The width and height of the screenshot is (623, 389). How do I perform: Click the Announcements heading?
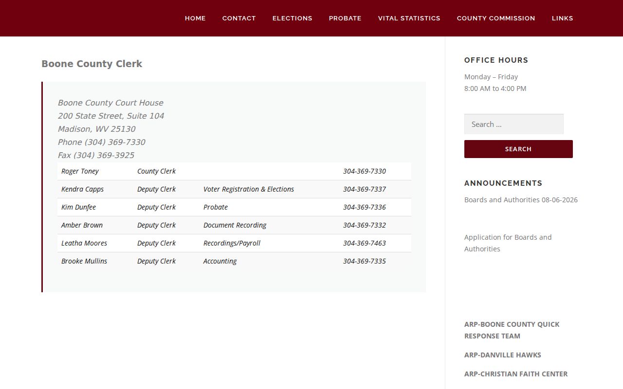503,183
